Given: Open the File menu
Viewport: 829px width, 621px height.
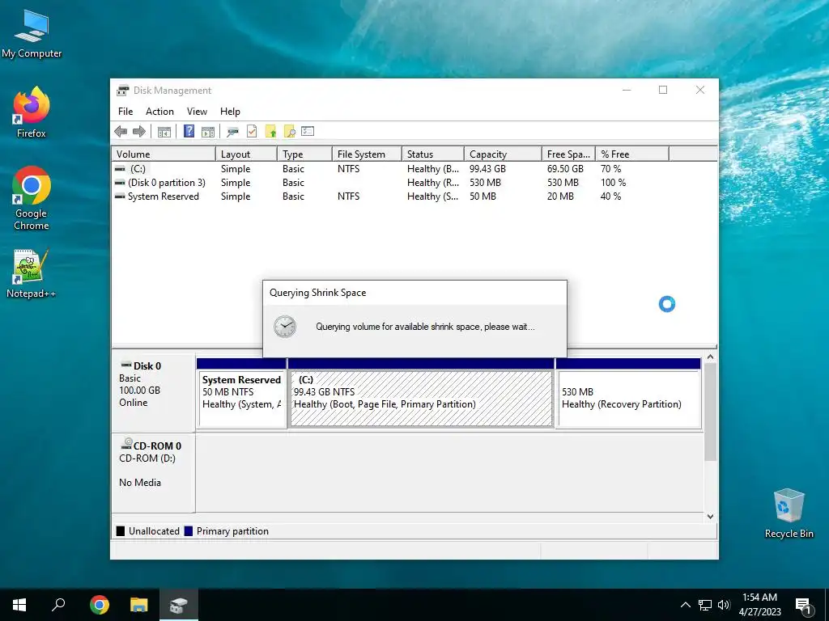Looking at the screenshot, I should (125, 112).
